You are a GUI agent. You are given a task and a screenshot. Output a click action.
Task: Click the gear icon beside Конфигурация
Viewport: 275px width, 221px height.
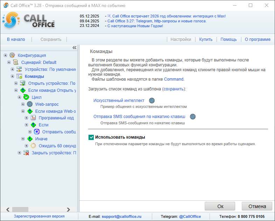(12, 55)
